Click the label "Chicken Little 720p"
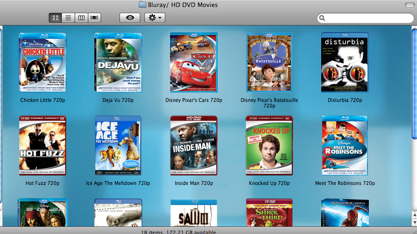 (x=43, y=100)
